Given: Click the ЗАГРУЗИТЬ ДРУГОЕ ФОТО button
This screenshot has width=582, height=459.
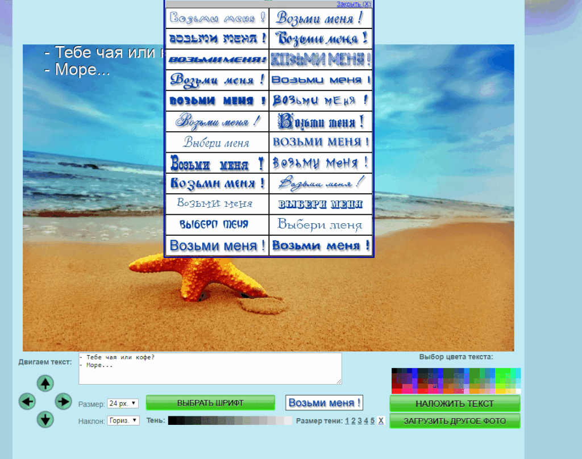Looking at the screenshot, I should point(455,421).
